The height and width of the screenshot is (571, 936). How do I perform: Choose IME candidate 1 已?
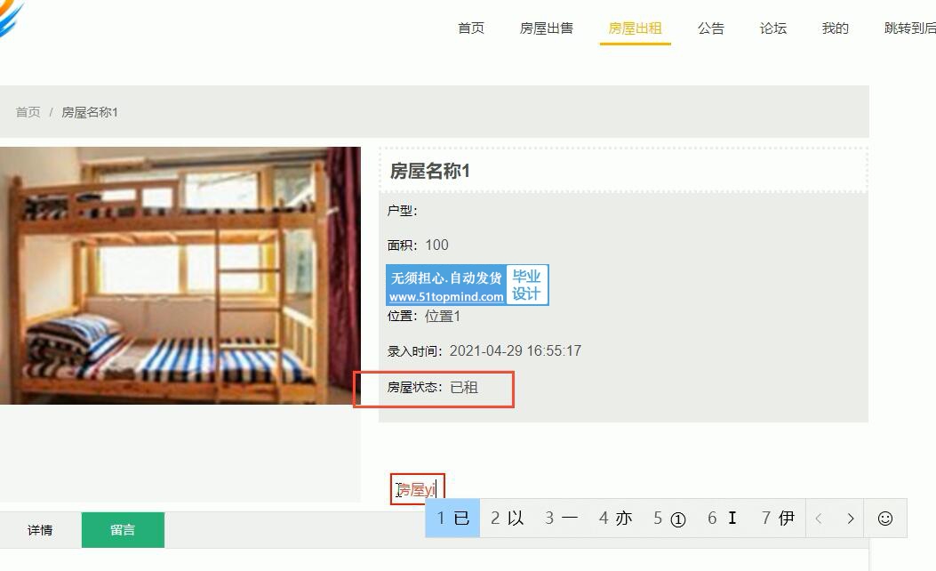point(452,519)
